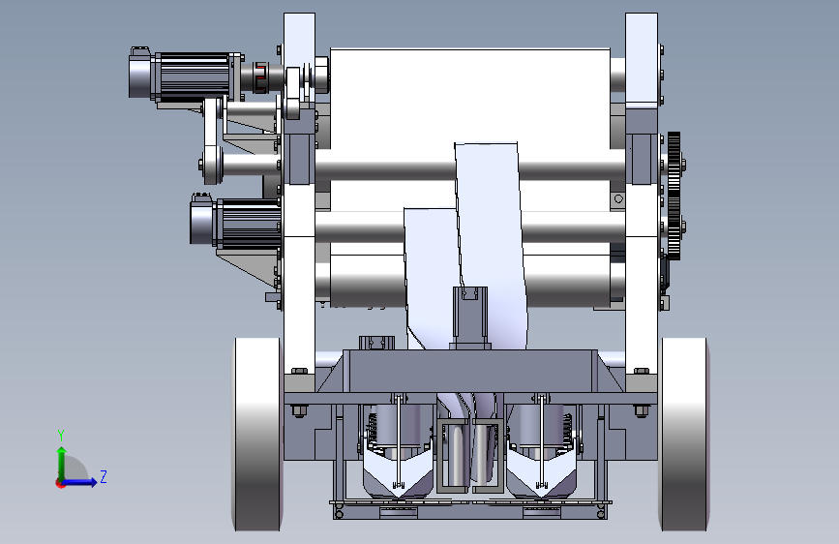Select the right vertical frame upright
The height and width of the screenshot is (544, 839).
click(x=641, y=196)
